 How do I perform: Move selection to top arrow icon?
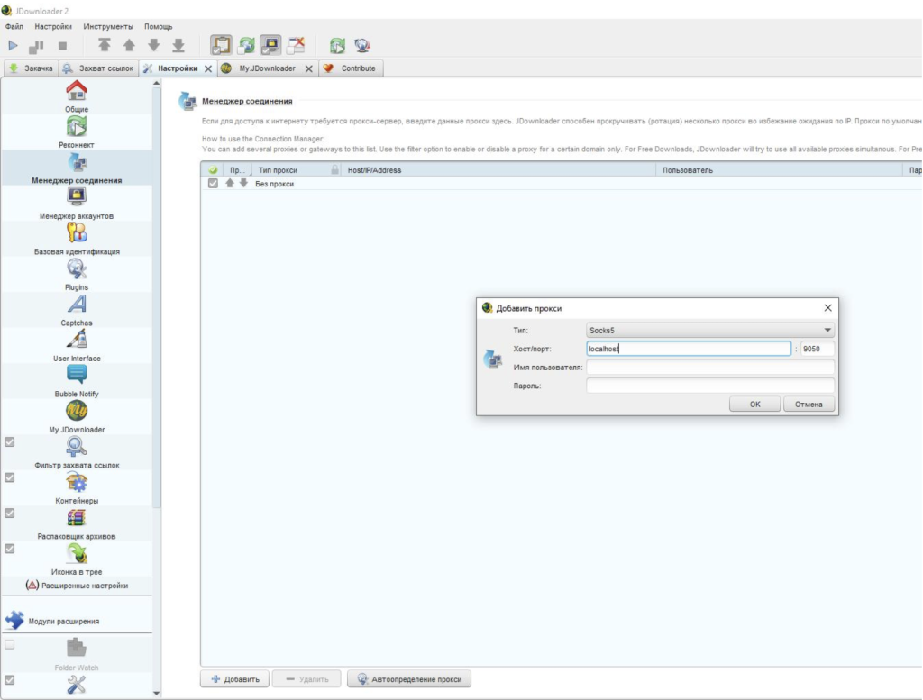point(105,45)
